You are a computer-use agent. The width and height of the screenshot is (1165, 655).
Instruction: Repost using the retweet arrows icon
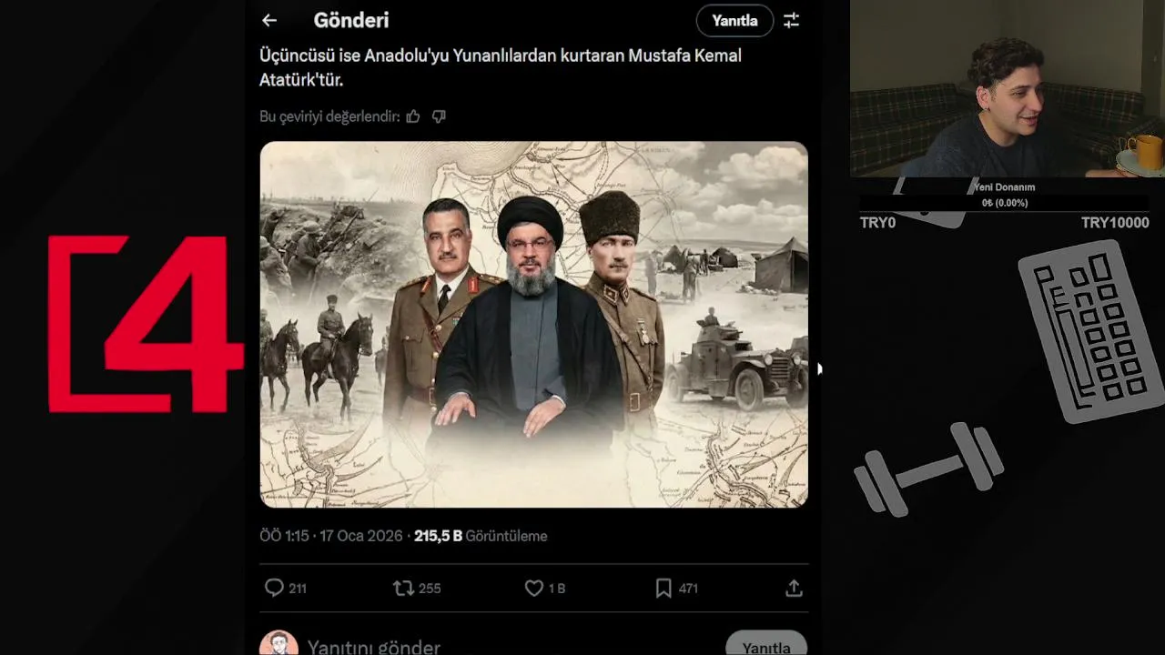[403, 589]
